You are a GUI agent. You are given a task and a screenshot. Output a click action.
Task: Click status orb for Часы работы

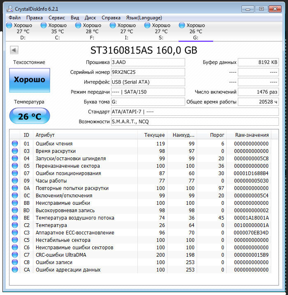coord(15,180)
